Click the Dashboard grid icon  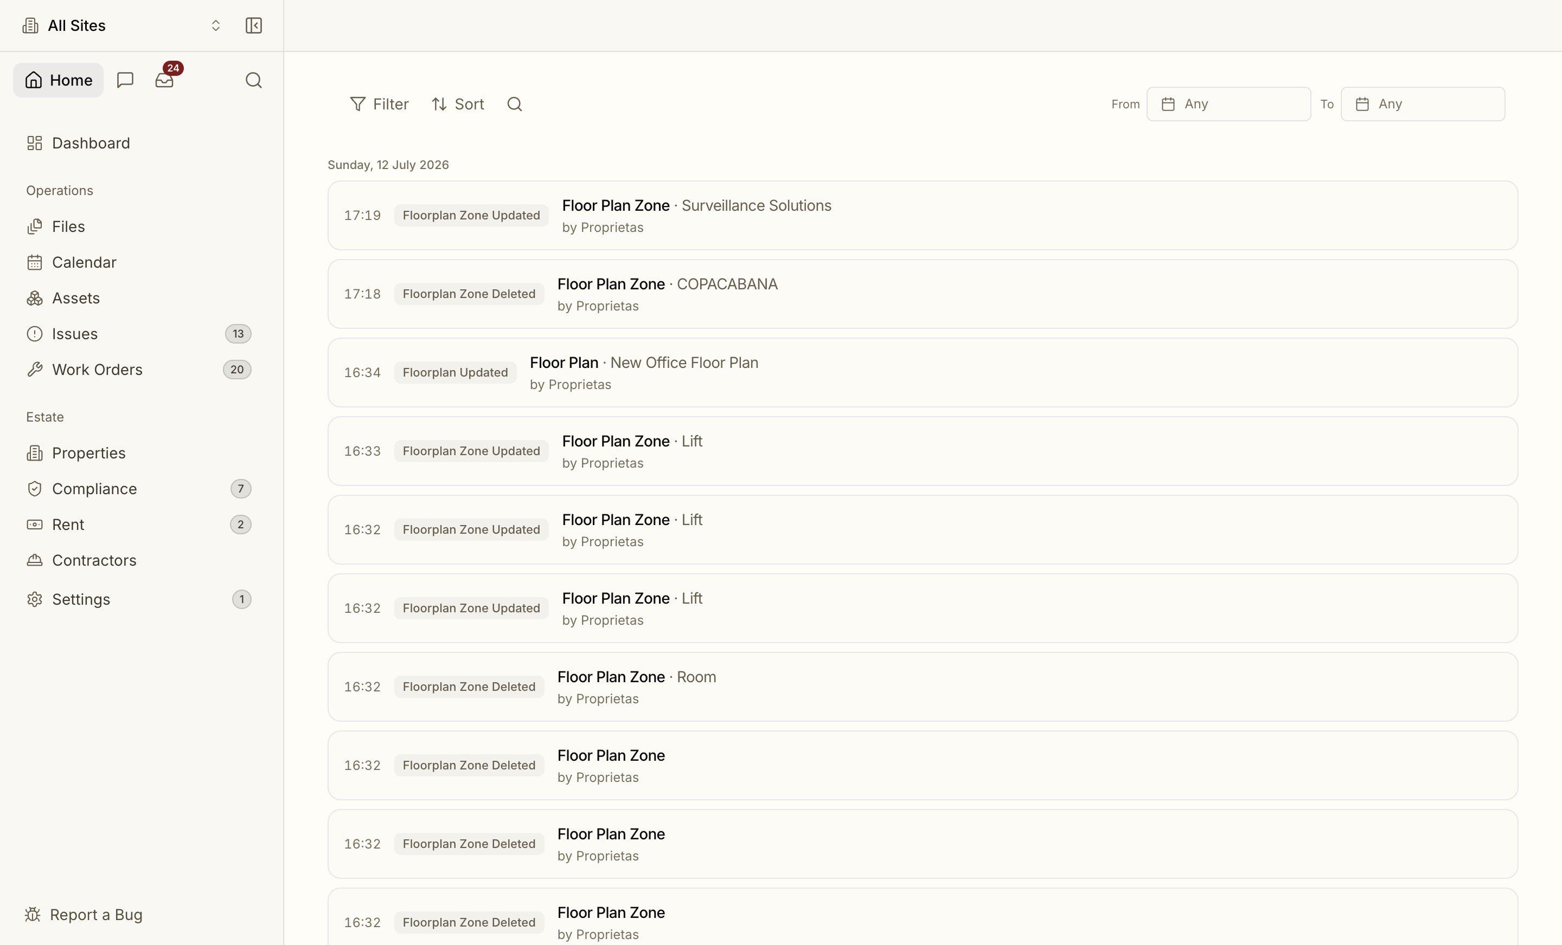[x=35, y=143]
